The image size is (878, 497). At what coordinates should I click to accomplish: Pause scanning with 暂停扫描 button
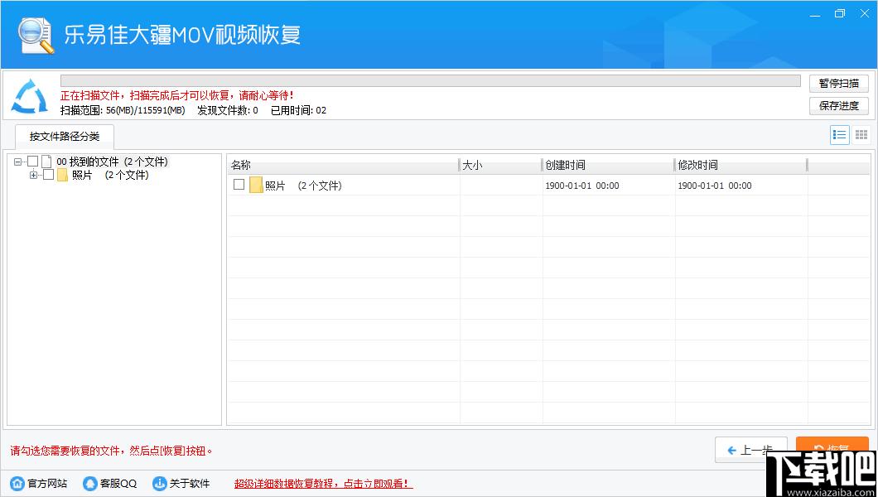[x=839, y=84]
